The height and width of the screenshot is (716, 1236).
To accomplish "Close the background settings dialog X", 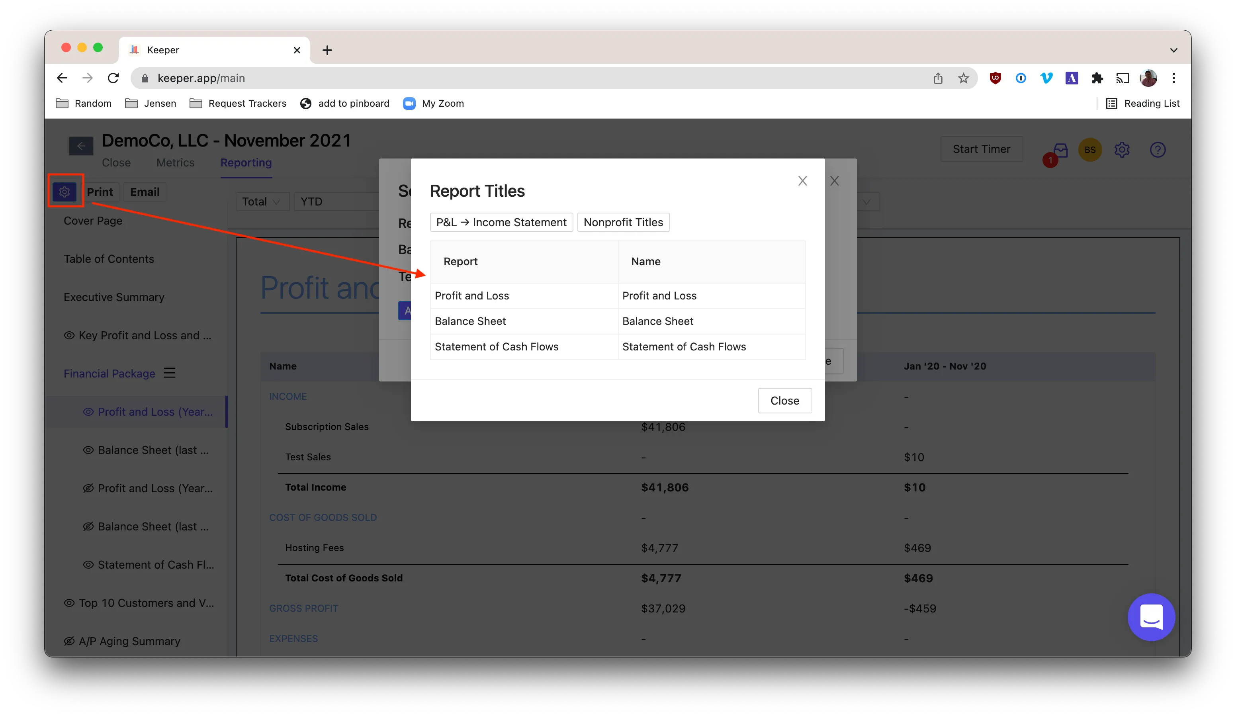I will tap(834, 181).
